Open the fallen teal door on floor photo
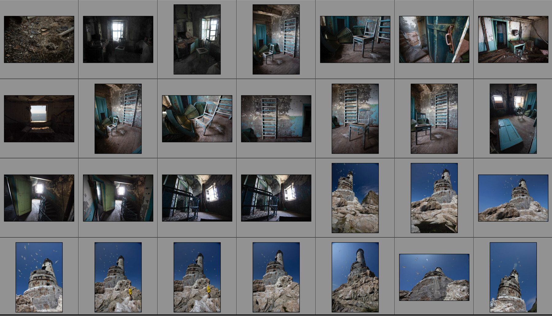Viewport: 552px width, 316px height. pyautogui.click(x=513, y=119)
